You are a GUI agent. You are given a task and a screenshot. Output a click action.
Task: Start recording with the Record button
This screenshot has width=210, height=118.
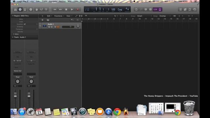(78, 10)
